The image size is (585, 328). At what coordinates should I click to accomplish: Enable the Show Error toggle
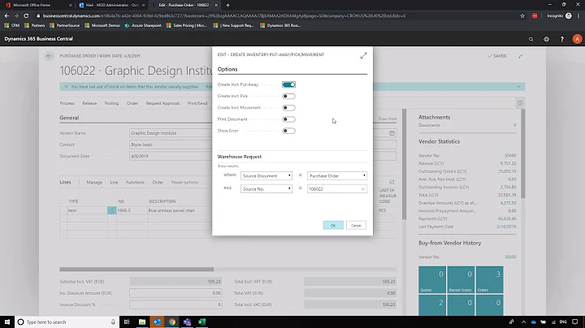(x=288, y=131)
